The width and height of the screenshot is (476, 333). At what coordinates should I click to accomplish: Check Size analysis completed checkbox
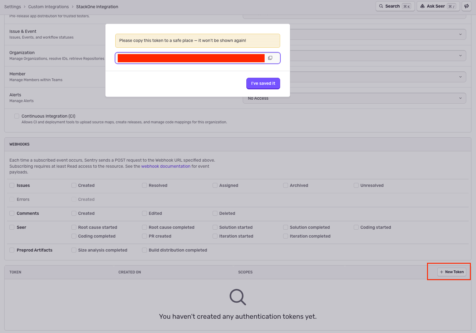(x=74, y=250)
